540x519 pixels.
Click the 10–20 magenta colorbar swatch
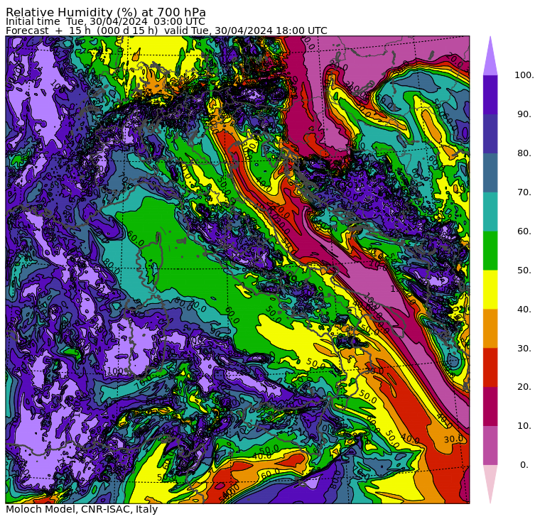[x=490, y=407]
